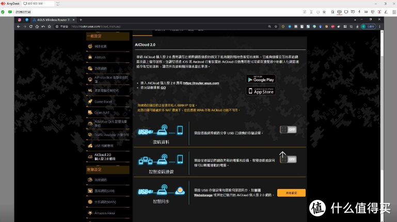The height and width of the screenshot is (222, 397).
Task: Click the browser undo-close arrow icon
Action: click(43, 26)
